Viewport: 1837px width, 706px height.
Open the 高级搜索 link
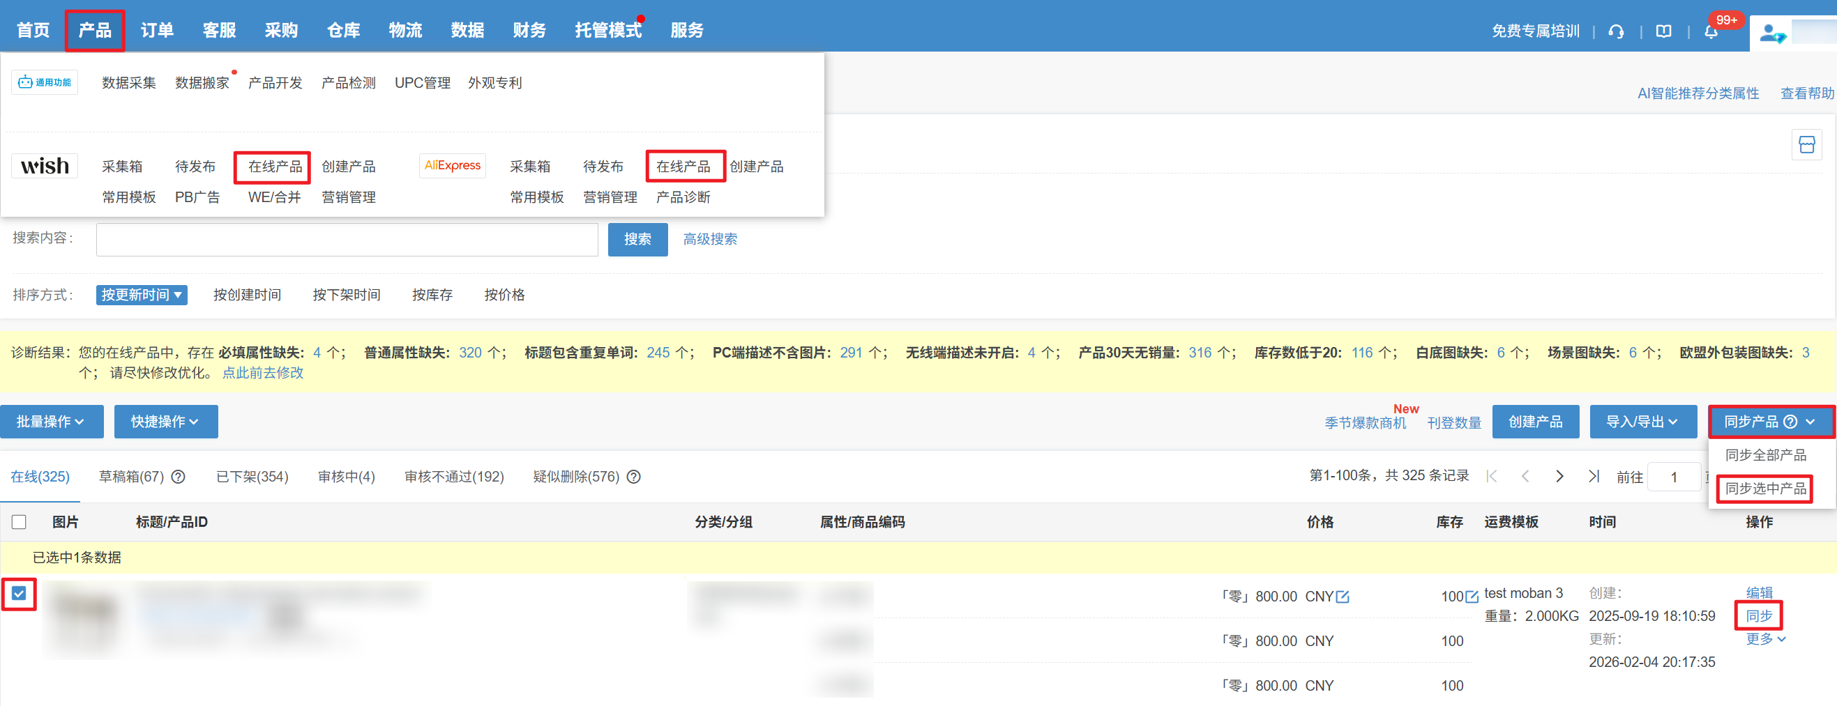(x=709, y=239)
